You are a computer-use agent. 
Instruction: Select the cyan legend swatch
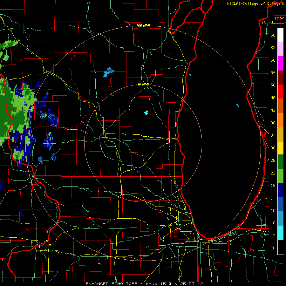coord(281,233)
